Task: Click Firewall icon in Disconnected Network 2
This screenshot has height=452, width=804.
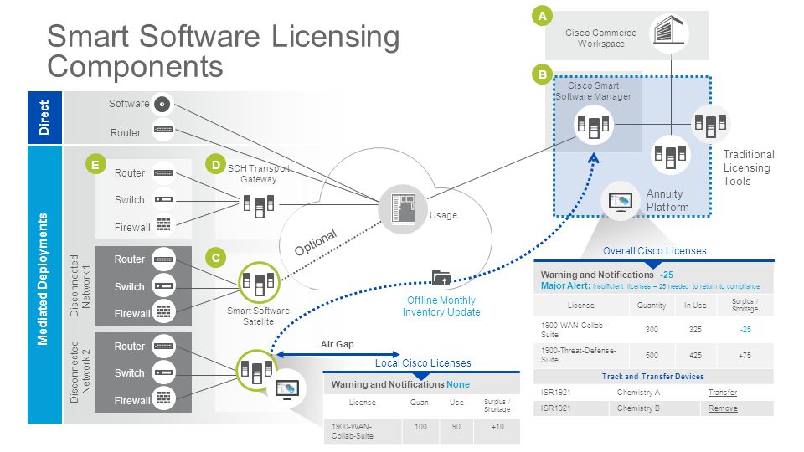Action: [x=163, y=398]
